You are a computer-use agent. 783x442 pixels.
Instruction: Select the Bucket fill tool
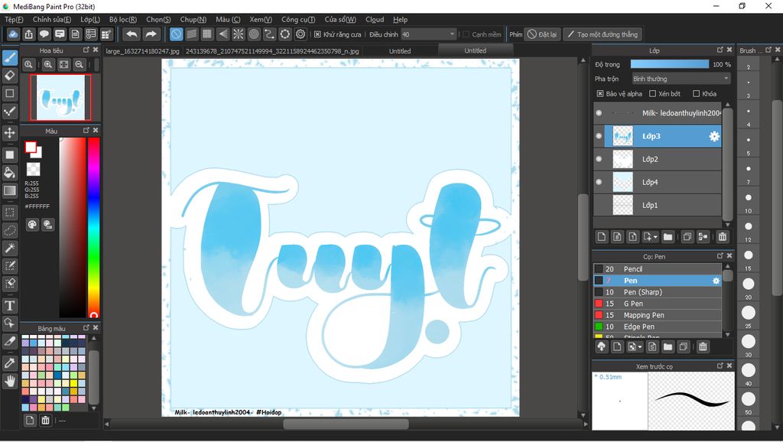coord(9,173)
